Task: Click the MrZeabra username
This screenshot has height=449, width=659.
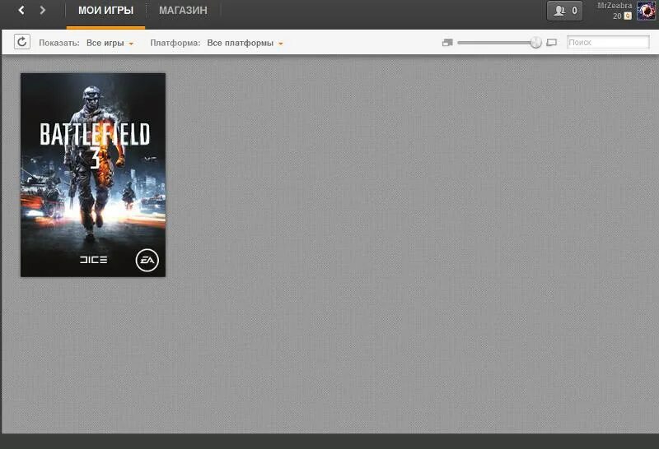Action: coord(615,6)
